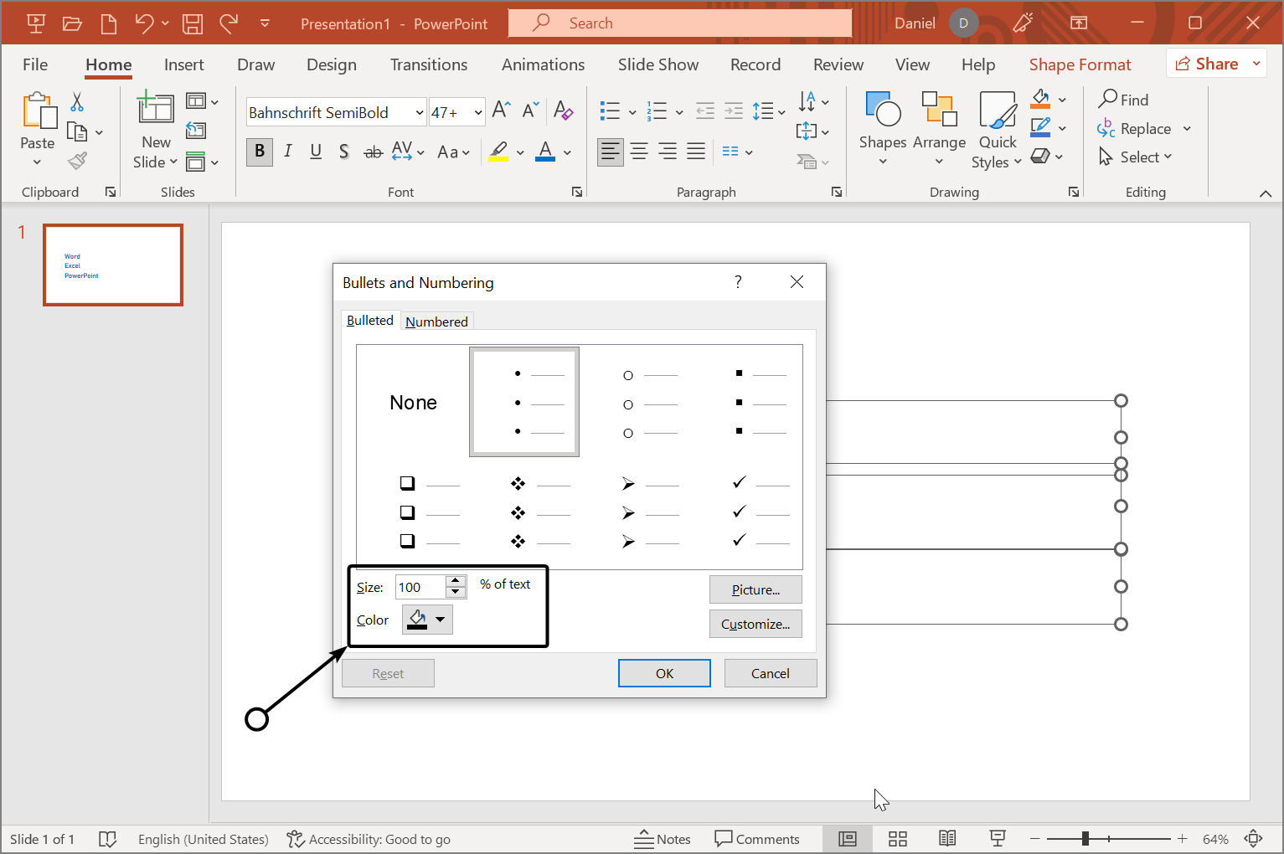Select the hollow round bullet style

tap(650, 404)
